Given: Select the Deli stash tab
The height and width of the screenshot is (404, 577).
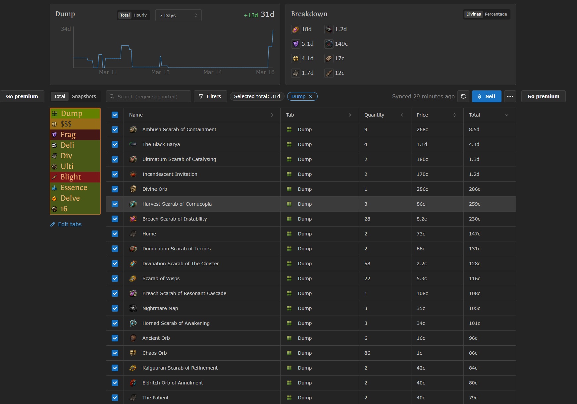Looking at the screenshot, I should [x=75, y=145].
